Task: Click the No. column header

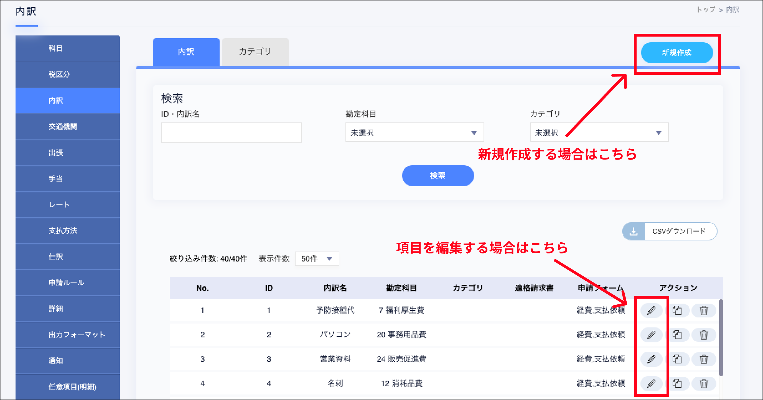Action: pos(203,288)
